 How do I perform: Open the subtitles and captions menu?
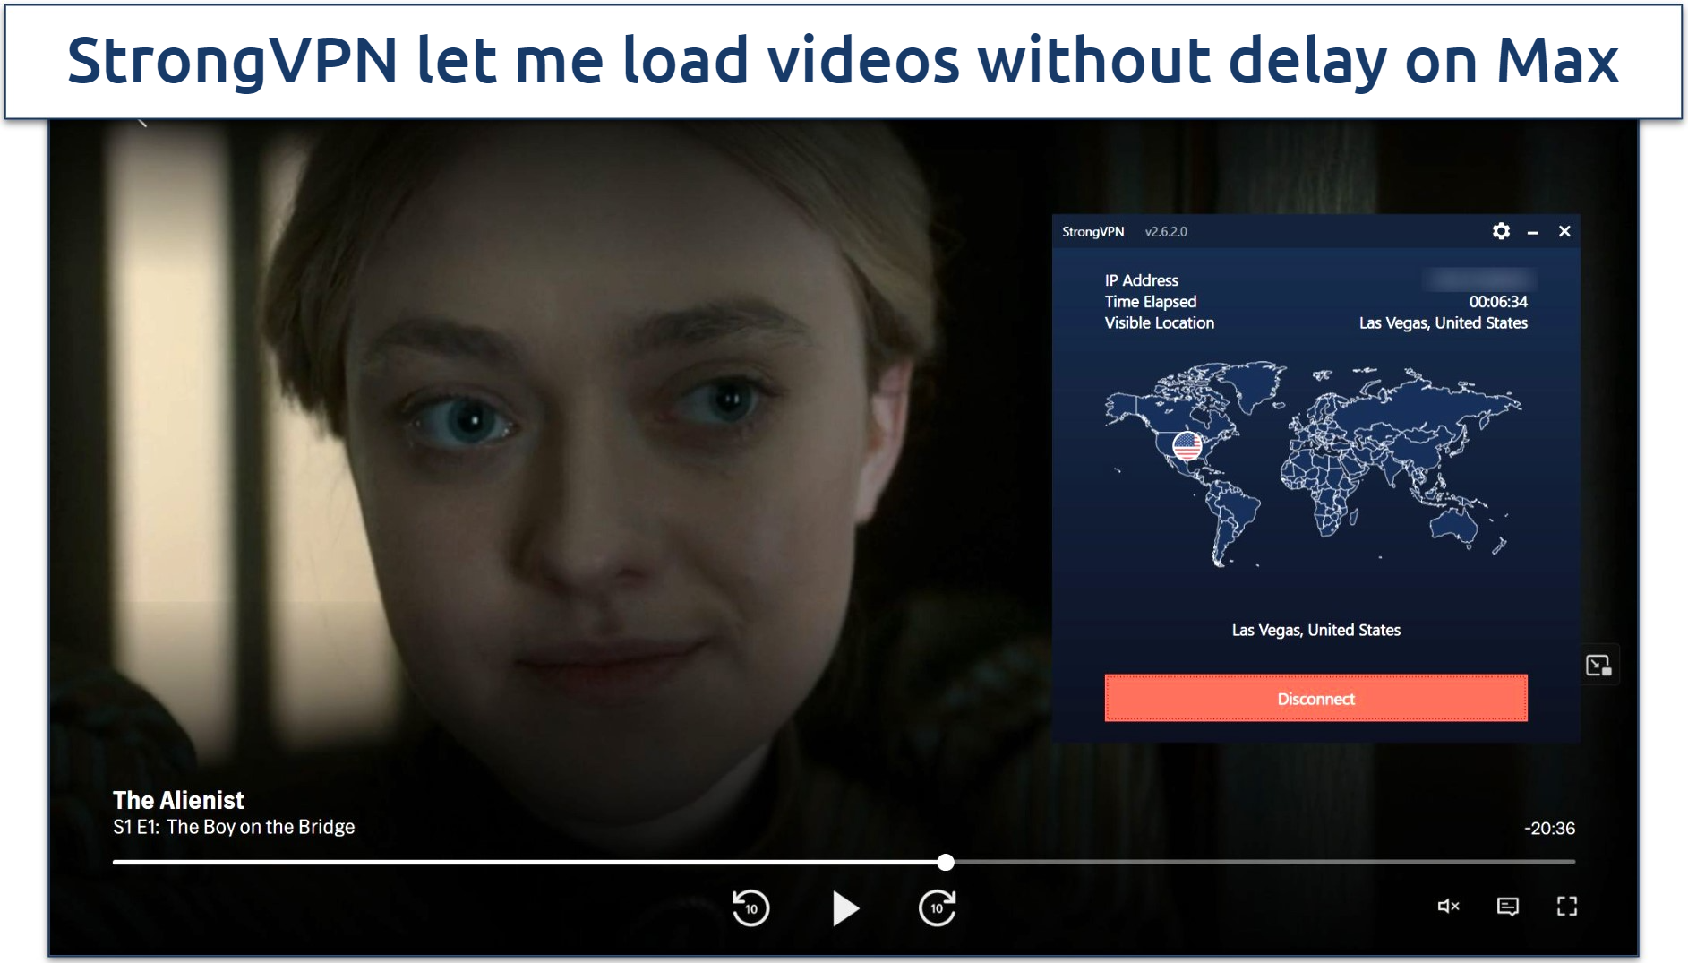coord(1508,907)
